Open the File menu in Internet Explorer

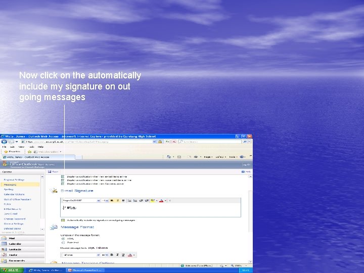pos(4,147)
